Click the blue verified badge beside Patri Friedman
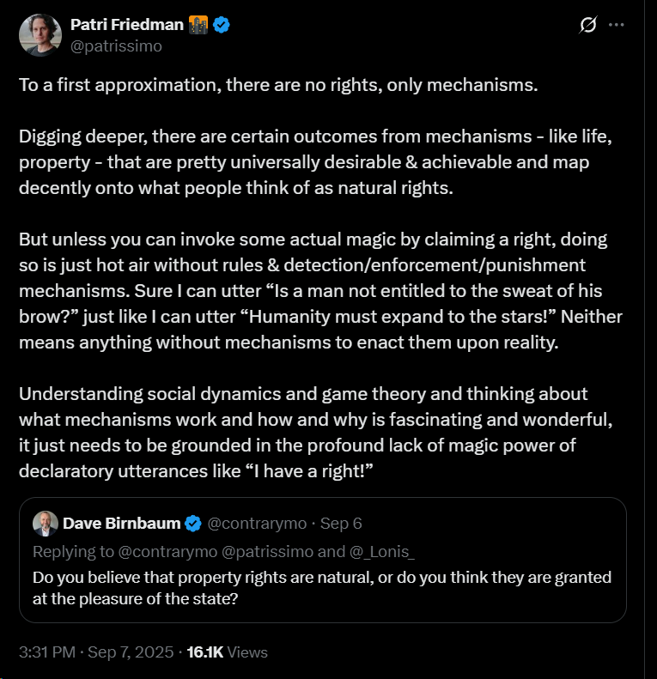The width and height of the screenshot is (657, 679). pyautogui.click(x=222, y=25)
